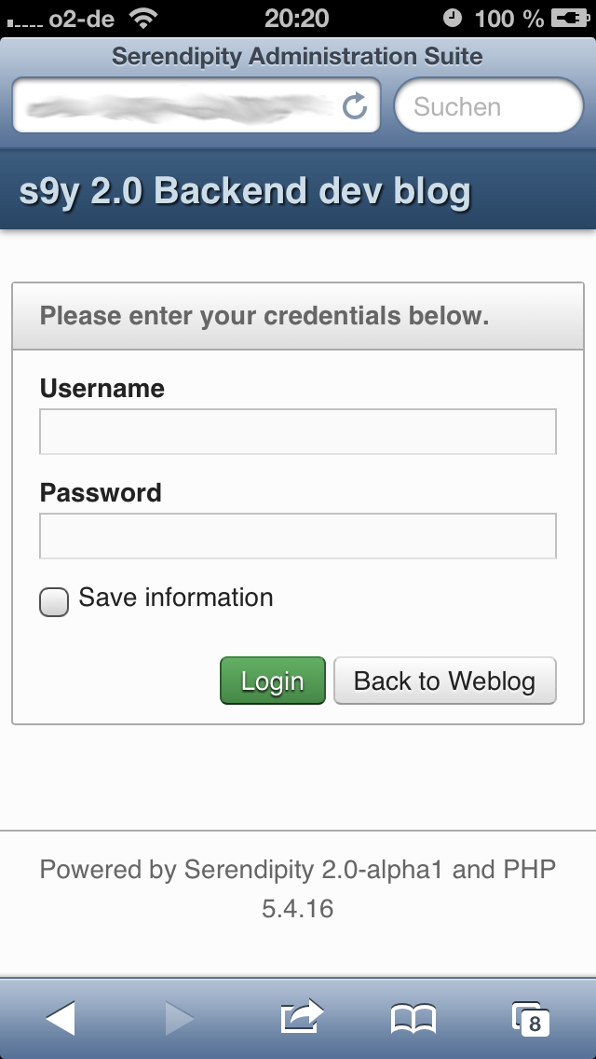Enable the Save information checkbox

54,602
